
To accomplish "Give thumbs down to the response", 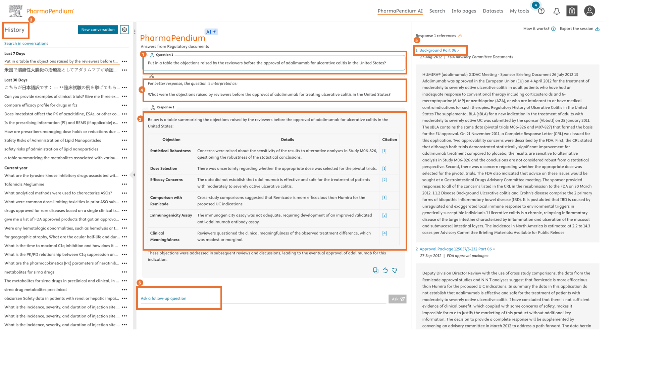I will click(395, 270).
